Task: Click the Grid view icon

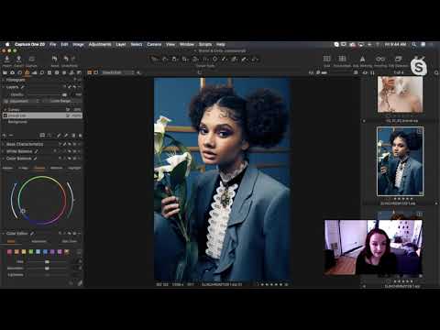Action: (x=326, y=59)
